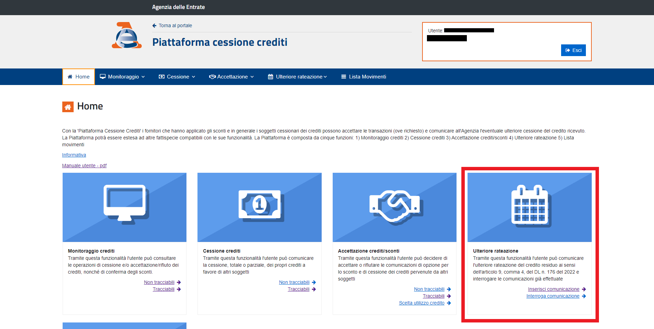
Task: Expand the Monitoraggio dropdown menu
Action: coord(122,77)
